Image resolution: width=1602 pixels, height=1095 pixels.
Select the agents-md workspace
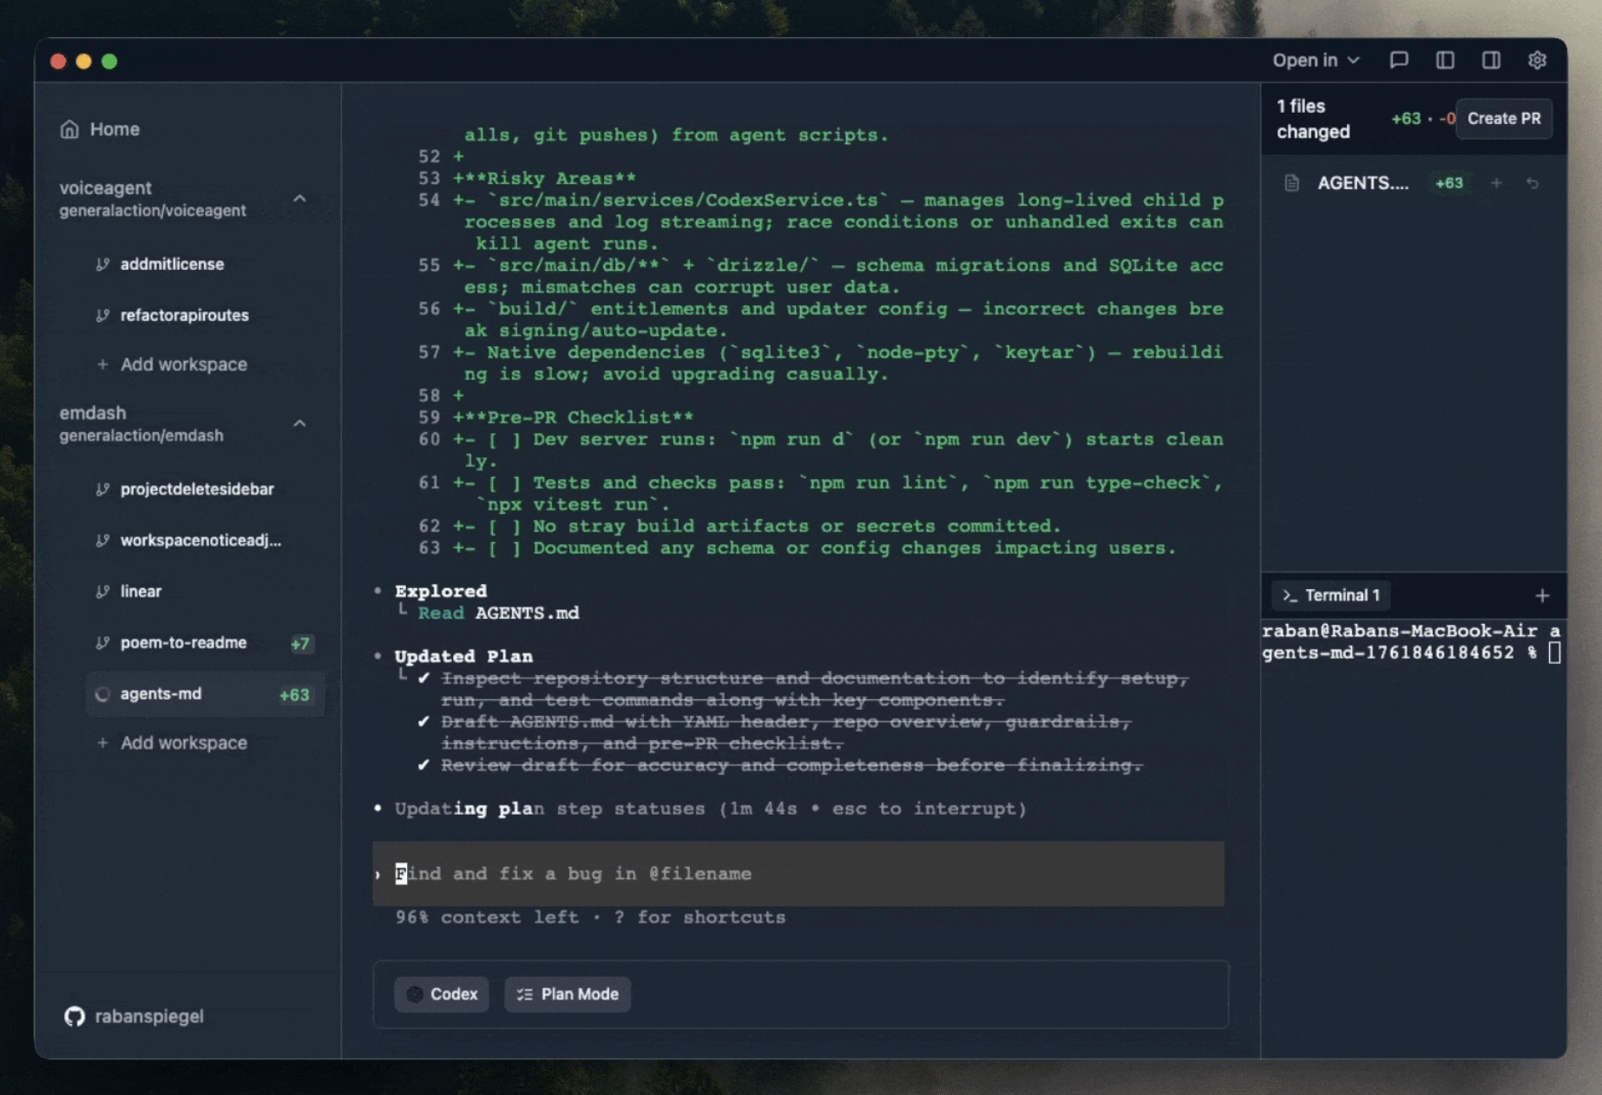pyautogui.click(x=205, y=694)
